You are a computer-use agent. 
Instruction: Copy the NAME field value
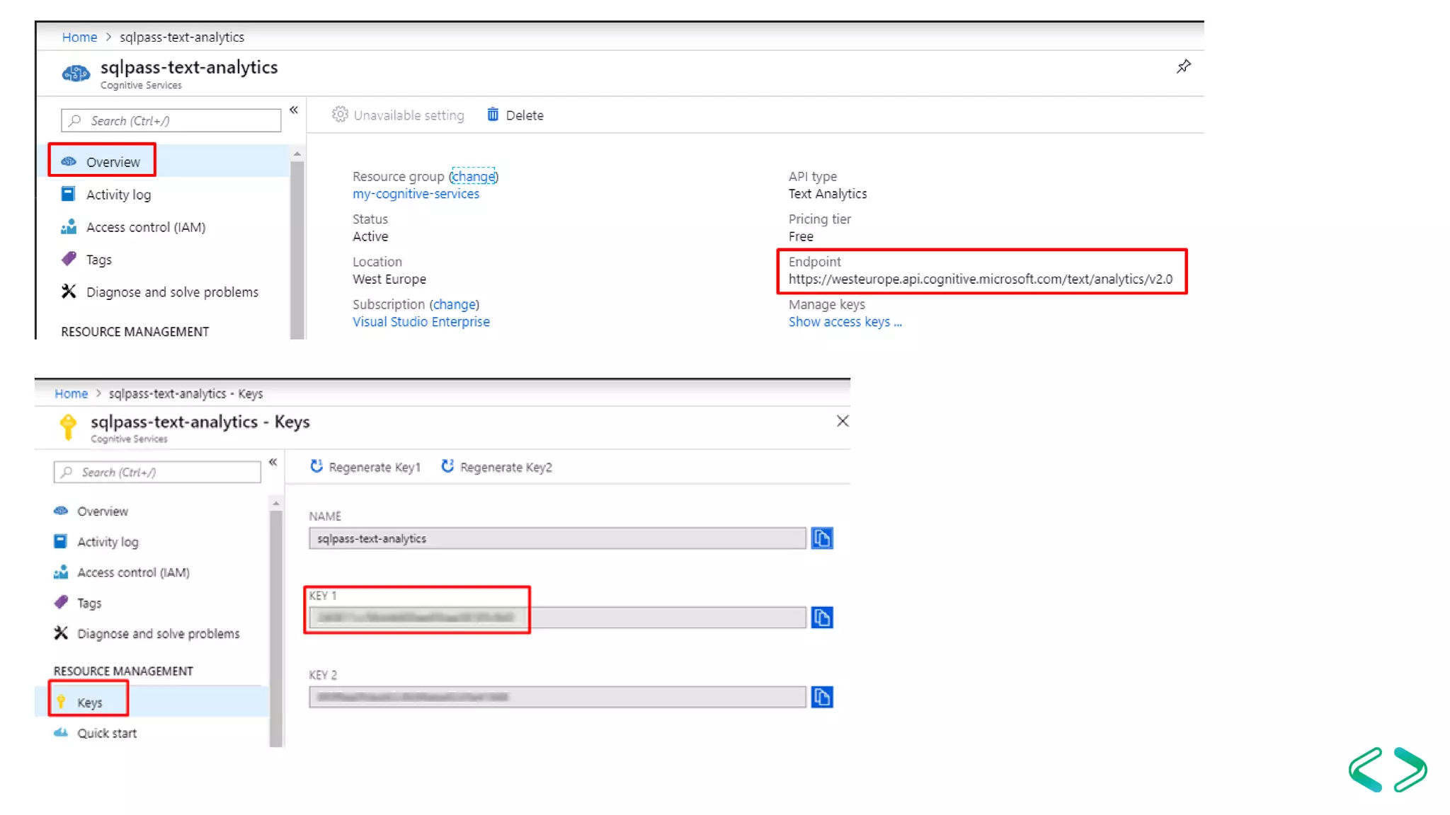[x=821, y=538]
